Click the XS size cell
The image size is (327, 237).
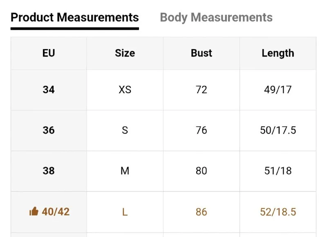125,90
